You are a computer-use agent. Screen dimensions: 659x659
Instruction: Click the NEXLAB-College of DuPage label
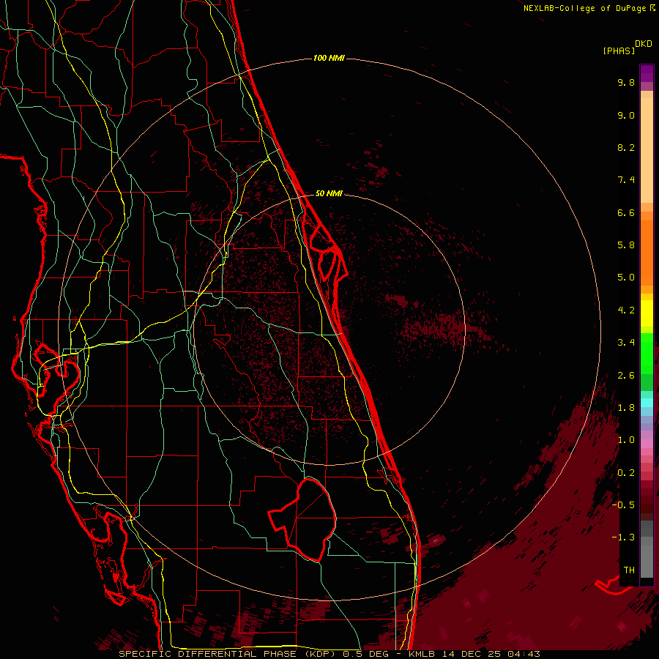[586, 8]
